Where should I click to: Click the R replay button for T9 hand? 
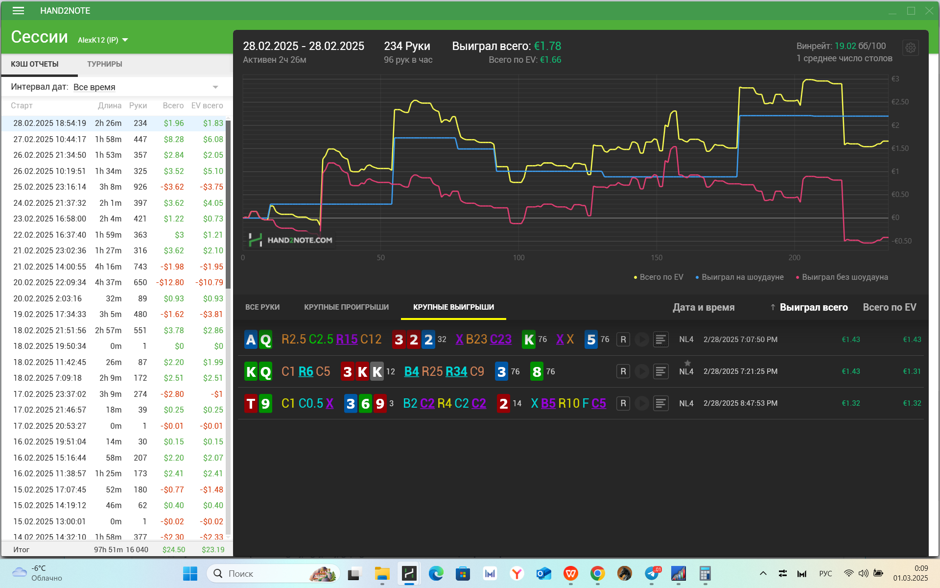pyautogui.click(x=623, y=403)
